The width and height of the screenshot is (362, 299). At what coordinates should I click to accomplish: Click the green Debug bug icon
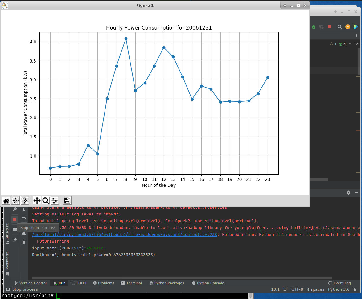(x=314, y=27)
